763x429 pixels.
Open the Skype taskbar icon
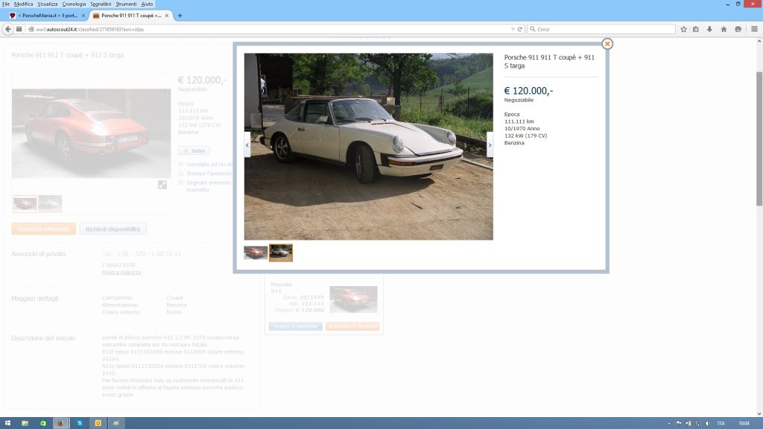(x=79, y=423)
